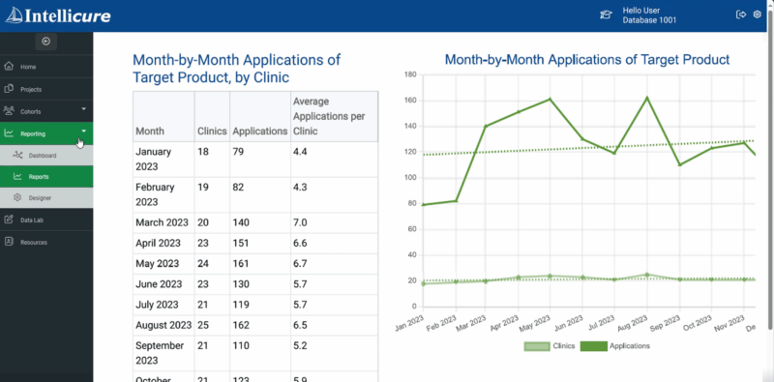This screenshot has height=382, width=774.
Task: Click the Projects documents icon
Action: click(x=9, y=89)
